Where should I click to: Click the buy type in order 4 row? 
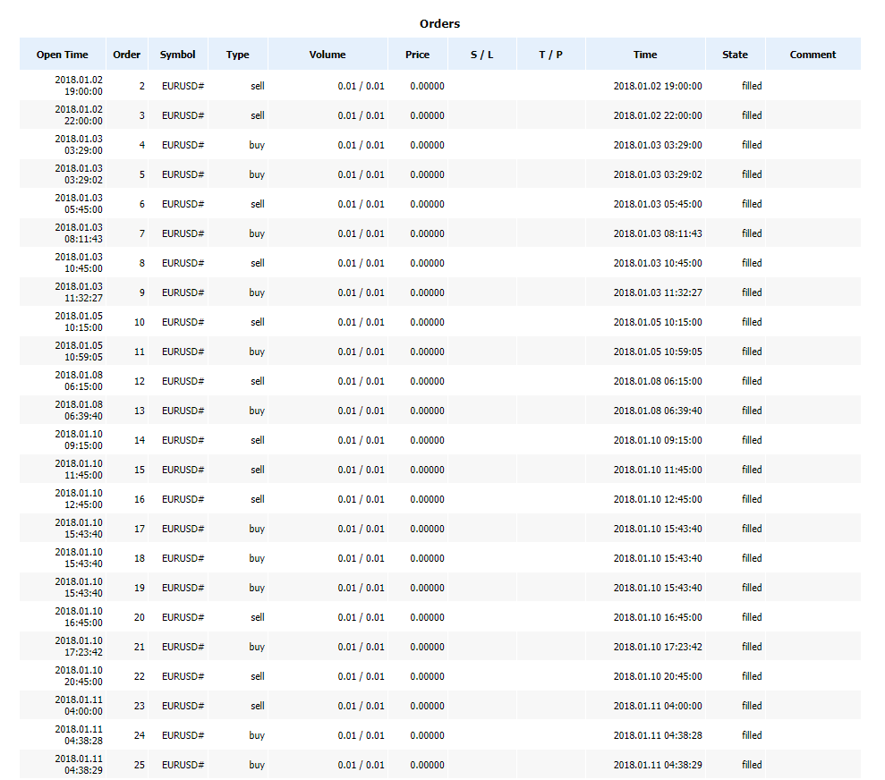(x=257, y=145)
